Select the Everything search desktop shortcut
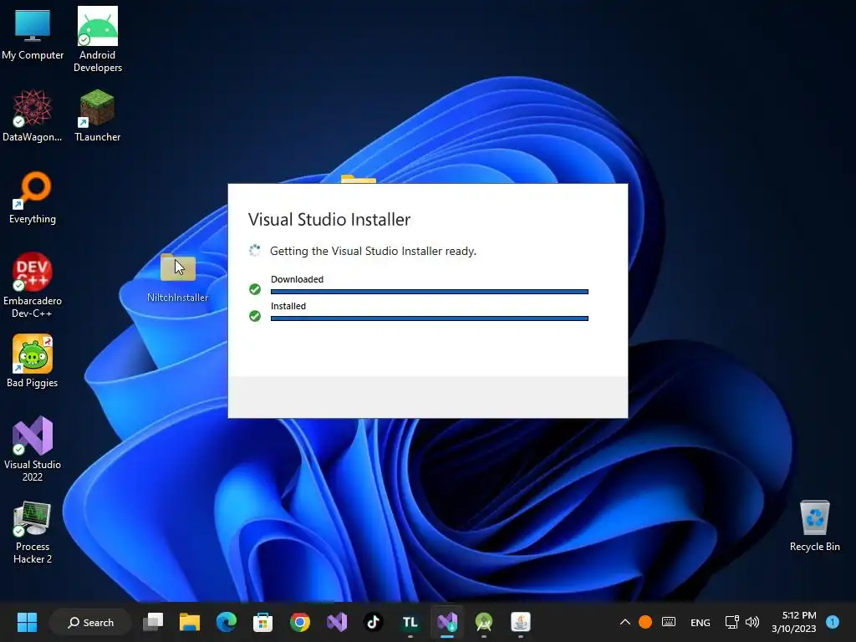The width and height of the screenshot is (856, 642). click(x=33, y=197)
